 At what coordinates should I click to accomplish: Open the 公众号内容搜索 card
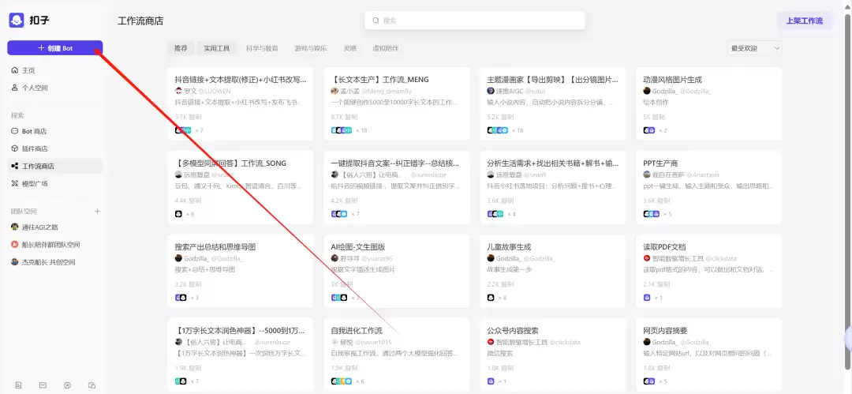click(553, 355)
